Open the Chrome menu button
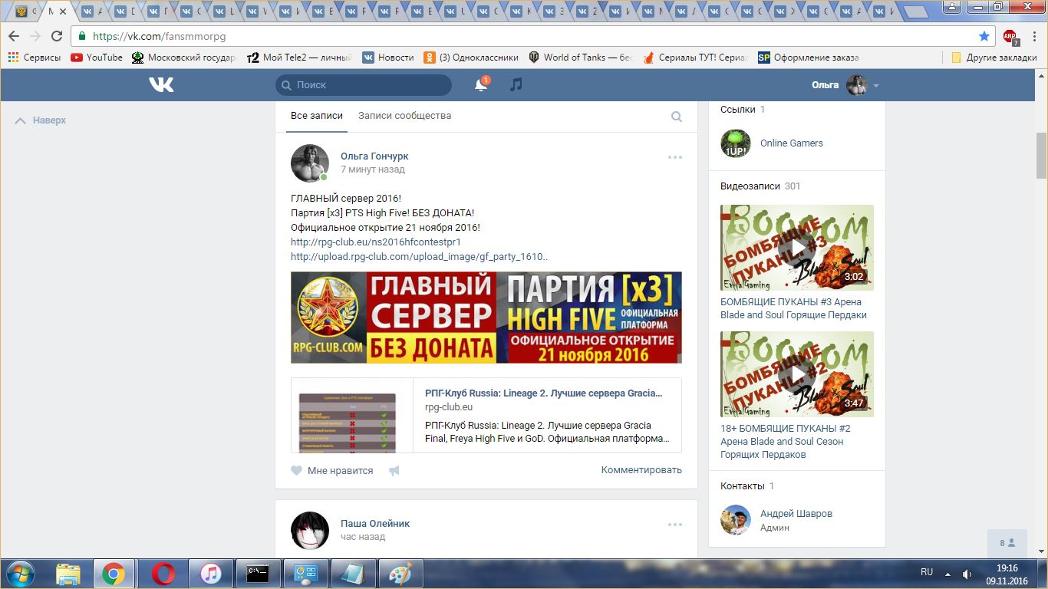The height and width of the screenshot is (589, 1048). [x=1033, y=36]
